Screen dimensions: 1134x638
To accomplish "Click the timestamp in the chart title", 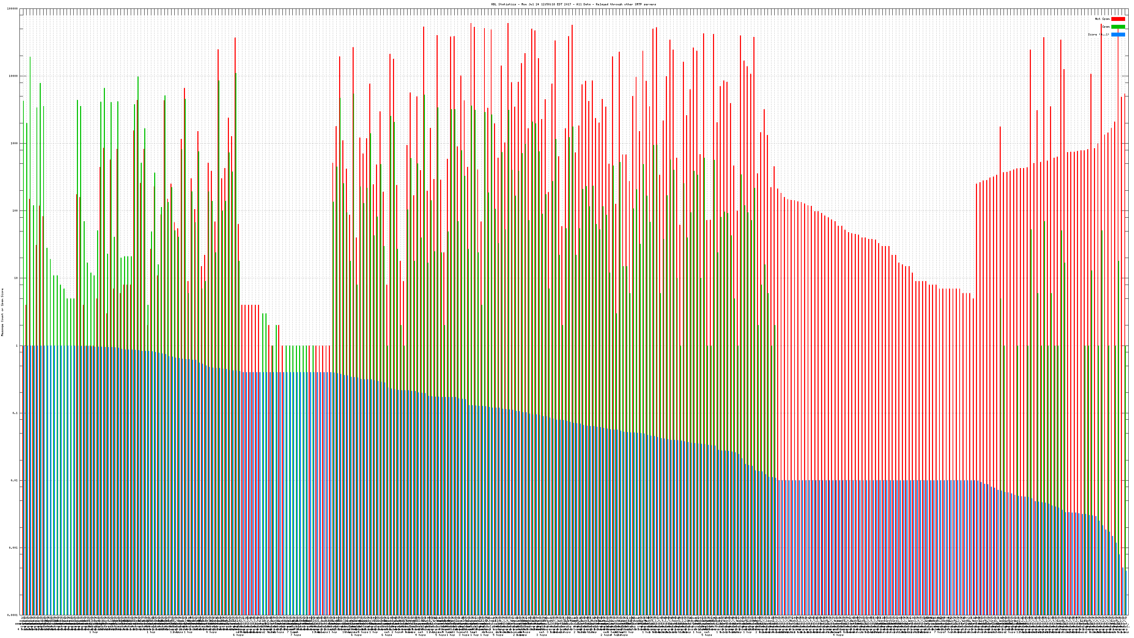I will pyautogui.click(x=546, y=4).
